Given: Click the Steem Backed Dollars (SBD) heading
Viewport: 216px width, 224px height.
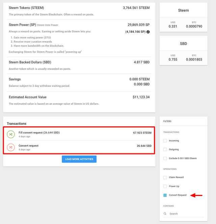Looking at the screenshot, I should [x=30, y=62].
